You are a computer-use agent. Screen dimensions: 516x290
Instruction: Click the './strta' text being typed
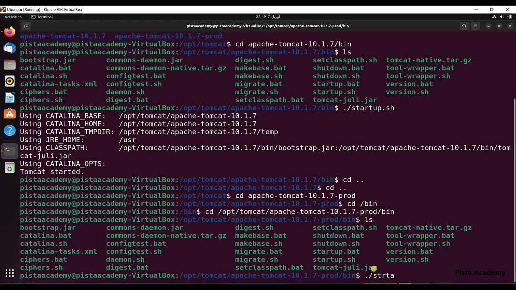pos(379,275)
